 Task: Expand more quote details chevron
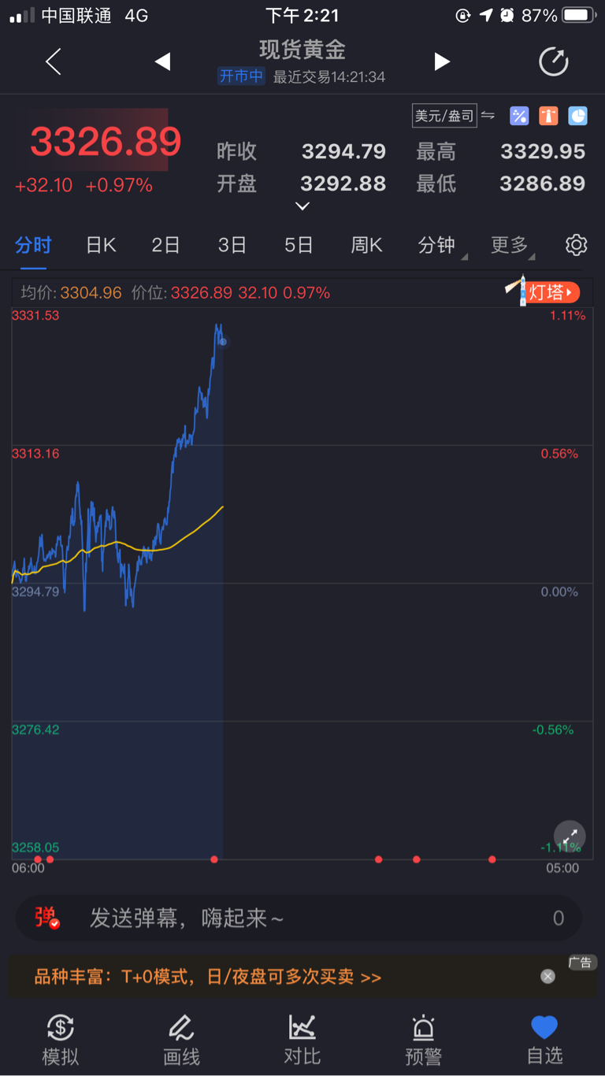(302, 206)
